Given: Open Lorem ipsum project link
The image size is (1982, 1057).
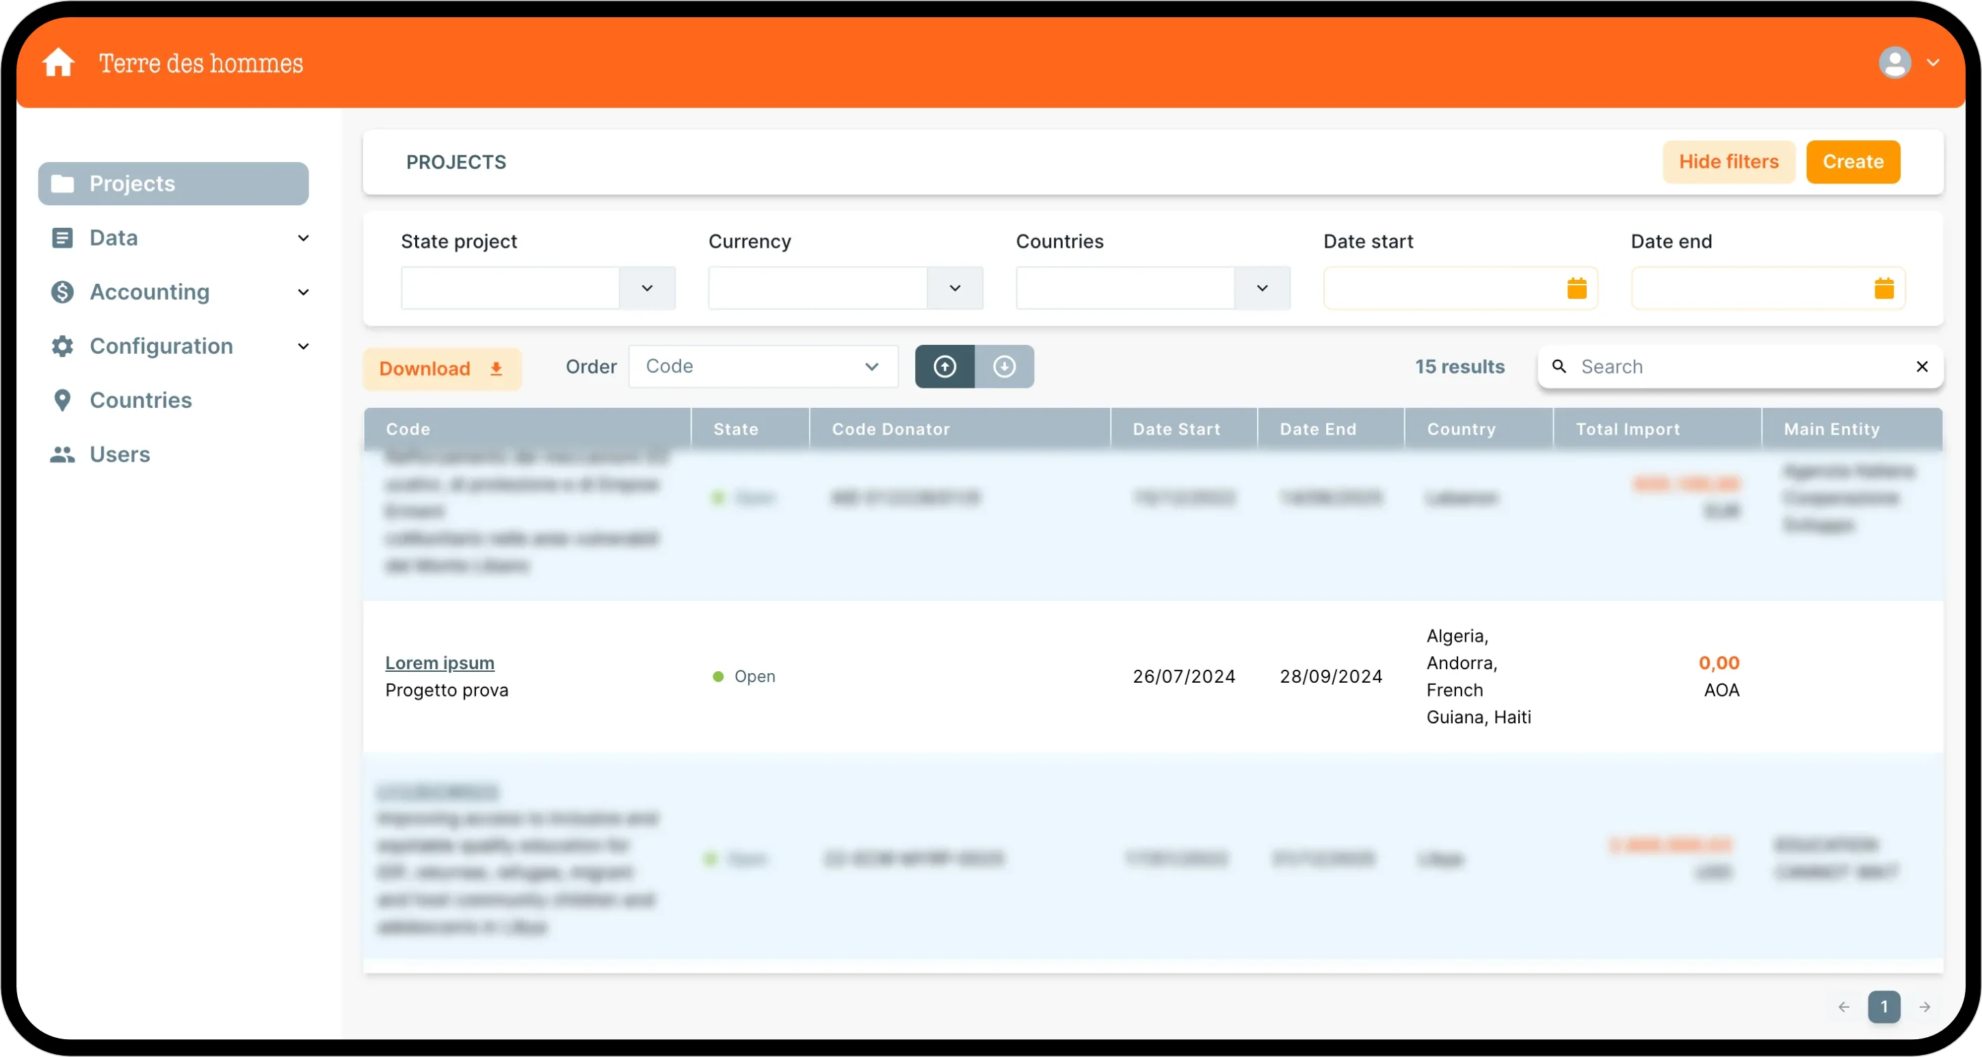Looking at the screenshot, I should 439,663.
